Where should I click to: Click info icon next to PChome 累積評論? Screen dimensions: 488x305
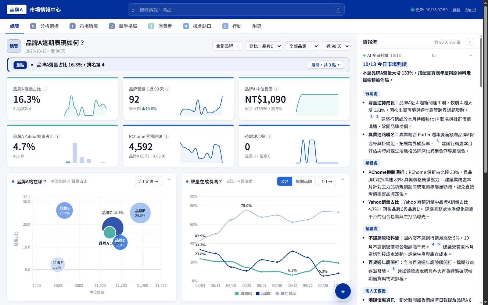167,136
